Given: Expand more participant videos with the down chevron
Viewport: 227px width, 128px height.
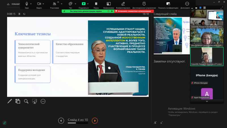Looking at the screenshot, I should point(207,101).
